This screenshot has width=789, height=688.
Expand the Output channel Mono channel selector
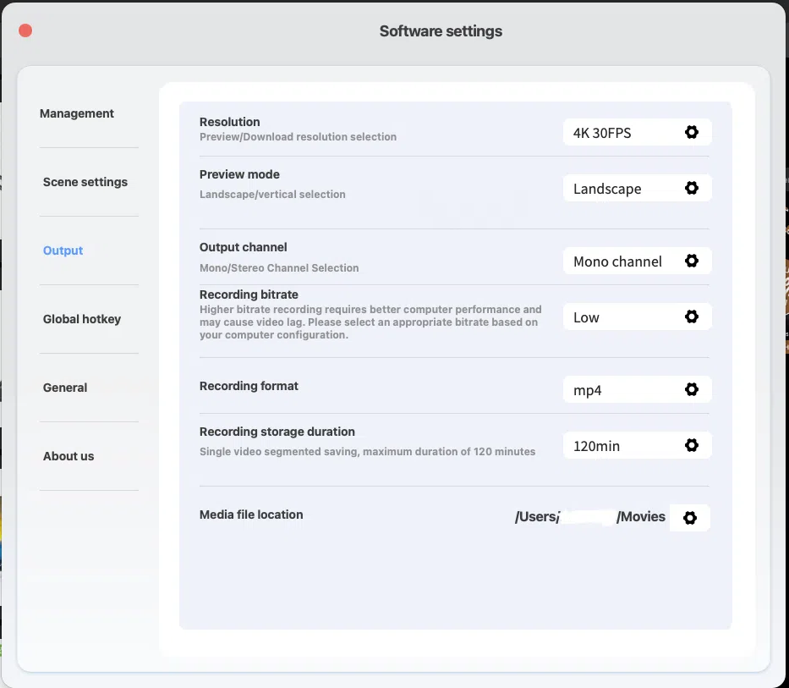tap(622, 261)
